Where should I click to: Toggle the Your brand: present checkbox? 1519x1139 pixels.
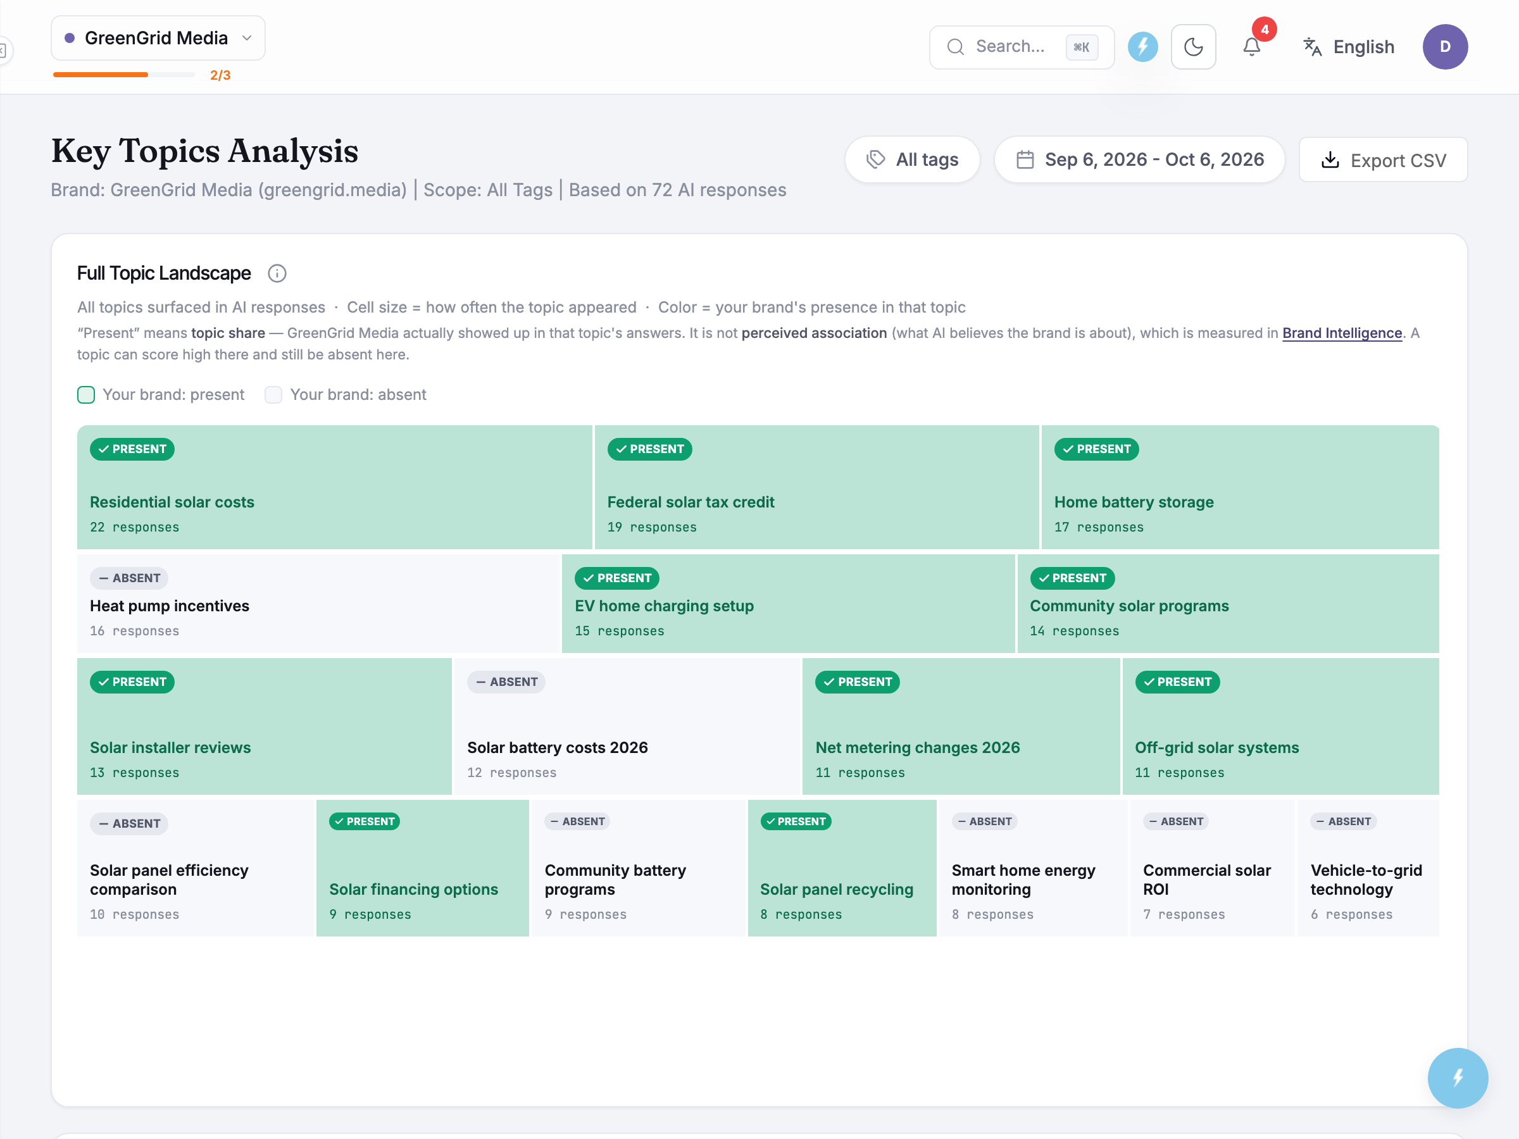(x=86, y=395)
